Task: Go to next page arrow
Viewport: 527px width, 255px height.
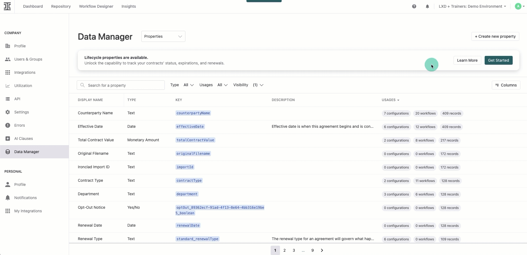Action: tap(322, 250)
